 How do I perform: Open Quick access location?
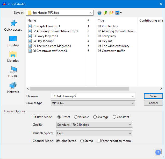(13, 26)
